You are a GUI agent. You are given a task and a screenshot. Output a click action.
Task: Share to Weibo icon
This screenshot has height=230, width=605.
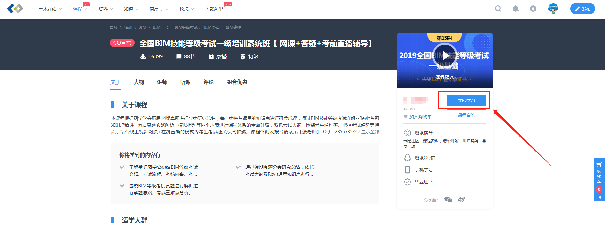point(461,199)
